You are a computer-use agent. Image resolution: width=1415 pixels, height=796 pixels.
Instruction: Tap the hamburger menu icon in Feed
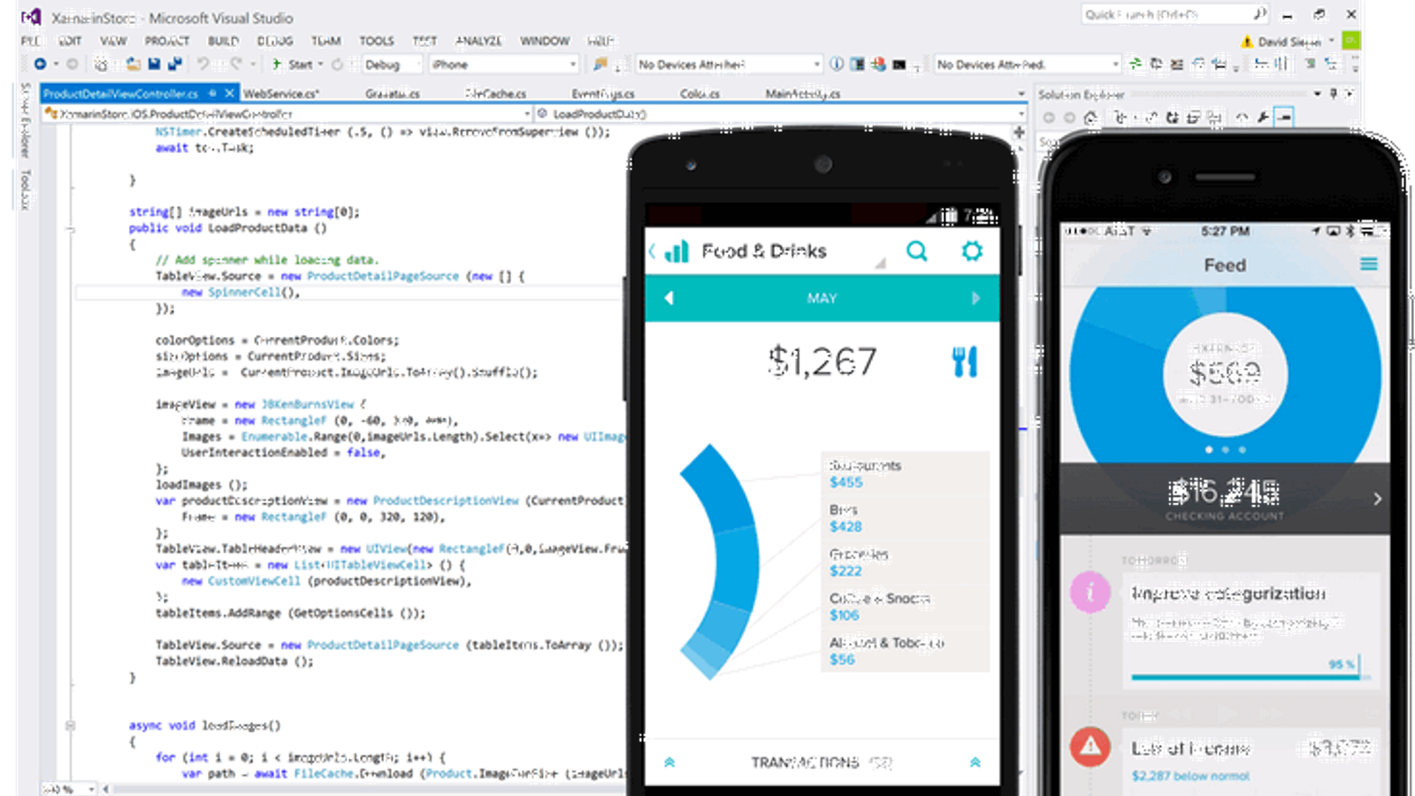pos(1369,264)
